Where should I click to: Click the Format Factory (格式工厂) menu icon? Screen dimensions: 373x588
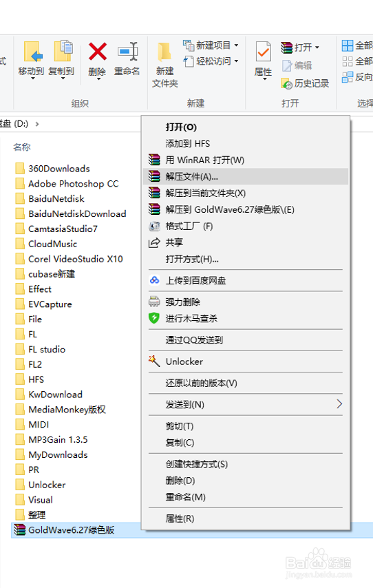coord(154,226)
